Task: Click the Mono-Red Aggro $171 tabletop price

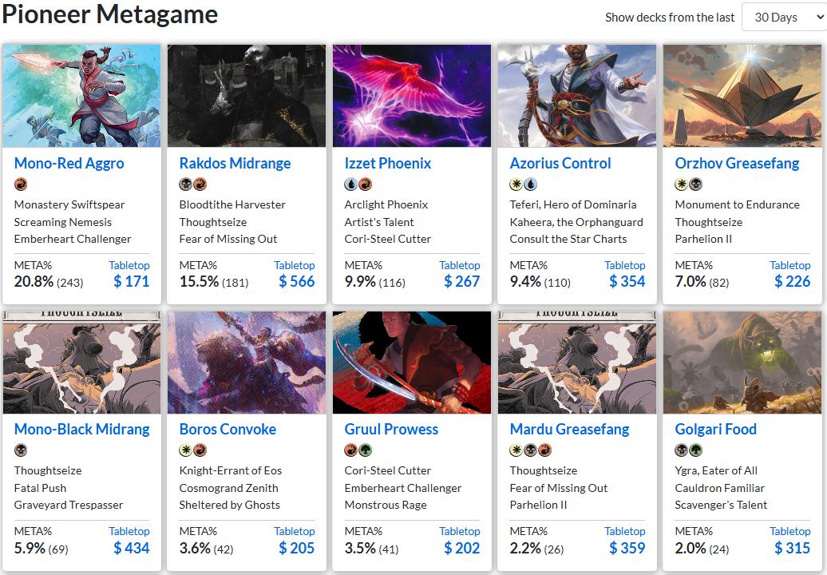Action: click(x=131, y=281)
